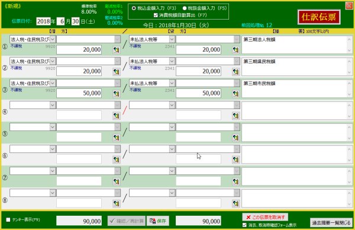Click row ① debit amount 20,000 field
Screen dimensions: 355x230
79,49
